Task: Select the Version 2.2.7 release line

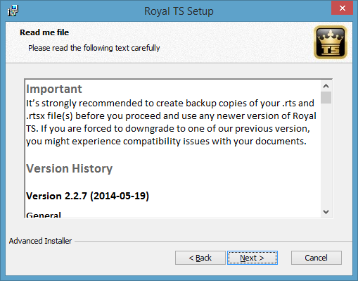Action: 87,196
